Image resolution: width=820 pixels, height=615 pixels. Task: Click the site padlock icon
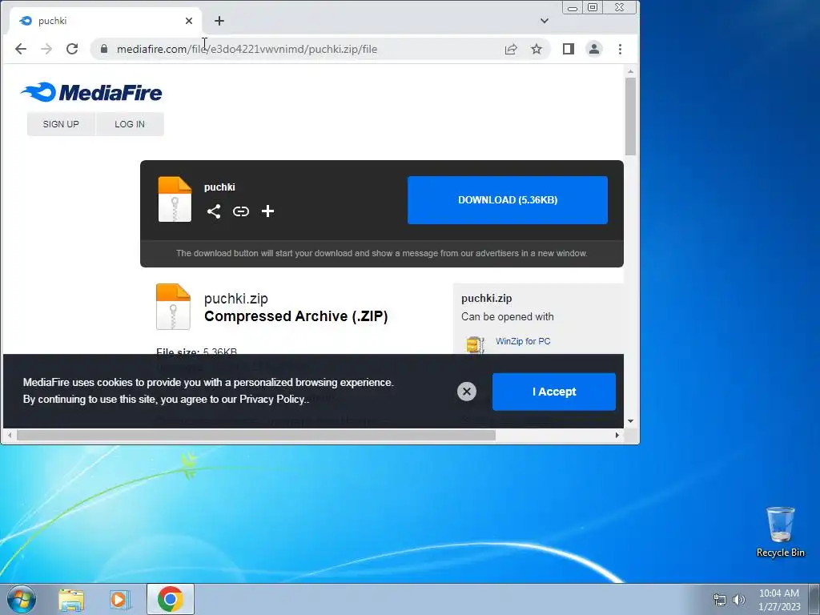click(103, 49)
